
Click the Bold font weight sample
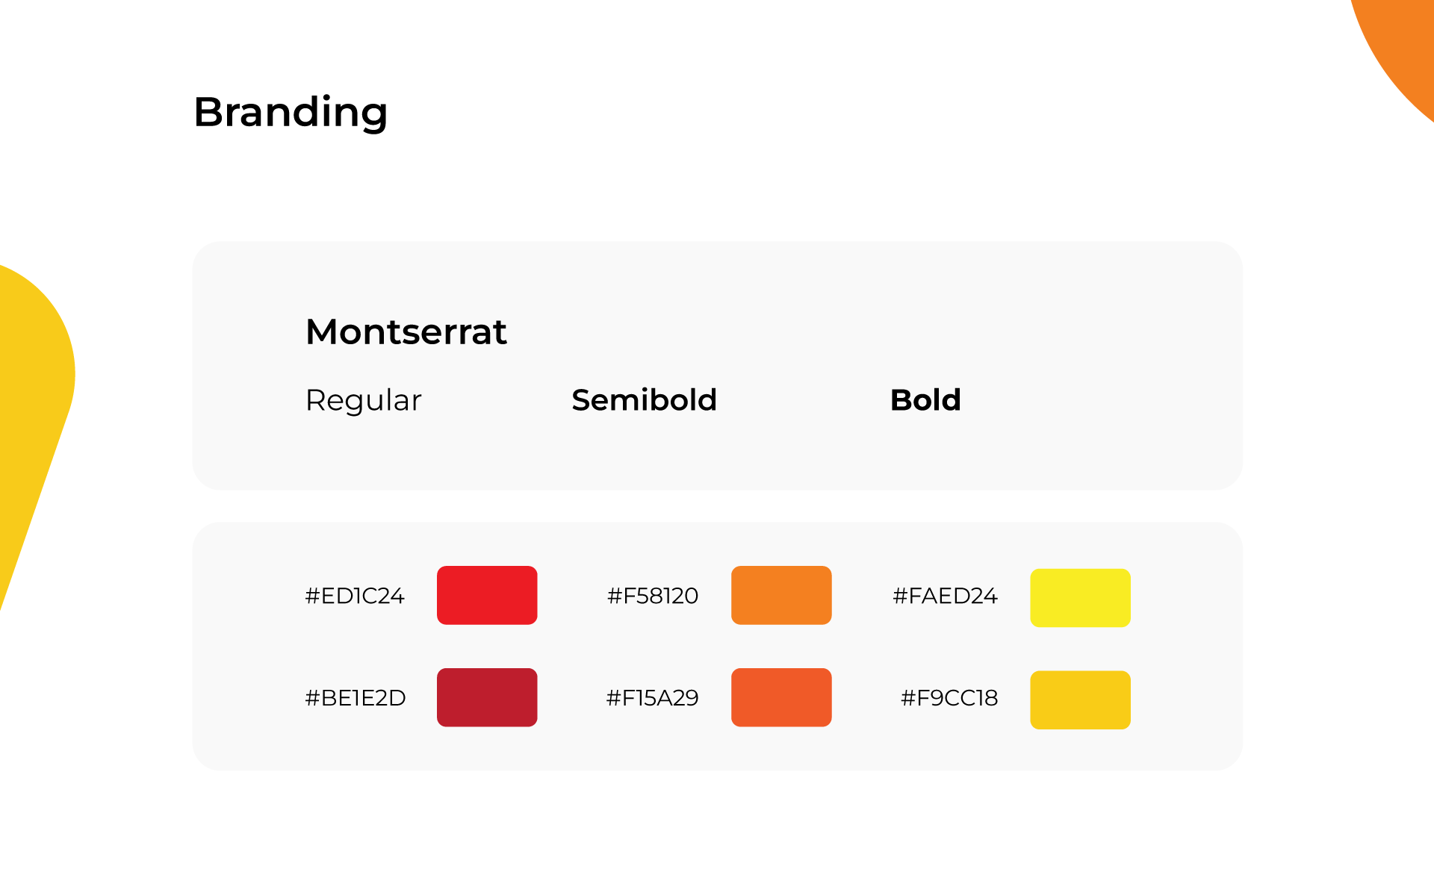pyautogui.click(x=925, y=400)
